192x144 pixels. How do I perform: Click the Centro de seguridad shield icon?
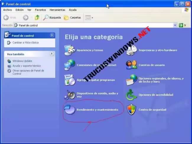[x=132, y=109]
